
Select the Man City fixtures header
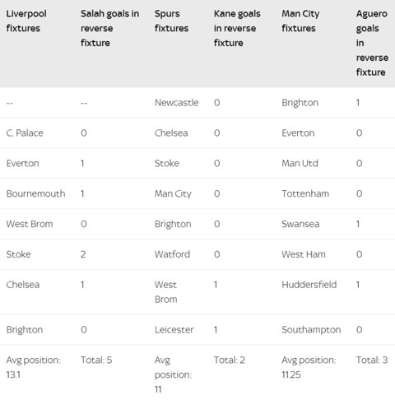click(x=300, y=21)
